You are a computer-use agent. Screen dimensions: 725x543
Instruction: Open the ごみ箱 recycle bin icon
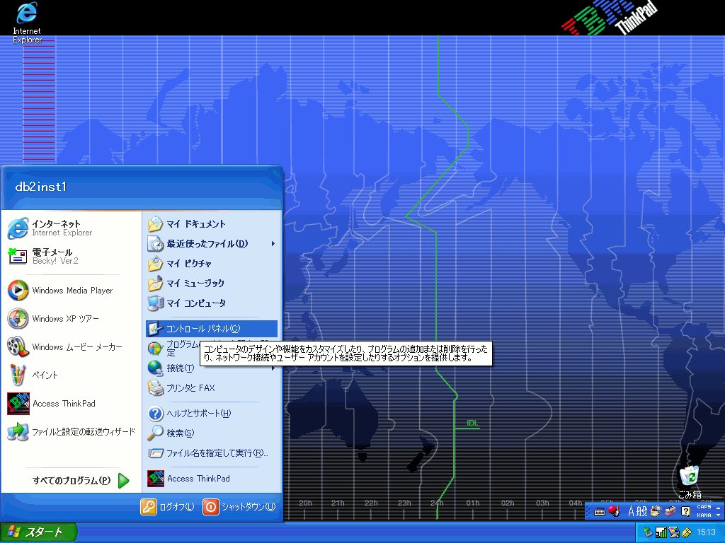tap(689, 481)
